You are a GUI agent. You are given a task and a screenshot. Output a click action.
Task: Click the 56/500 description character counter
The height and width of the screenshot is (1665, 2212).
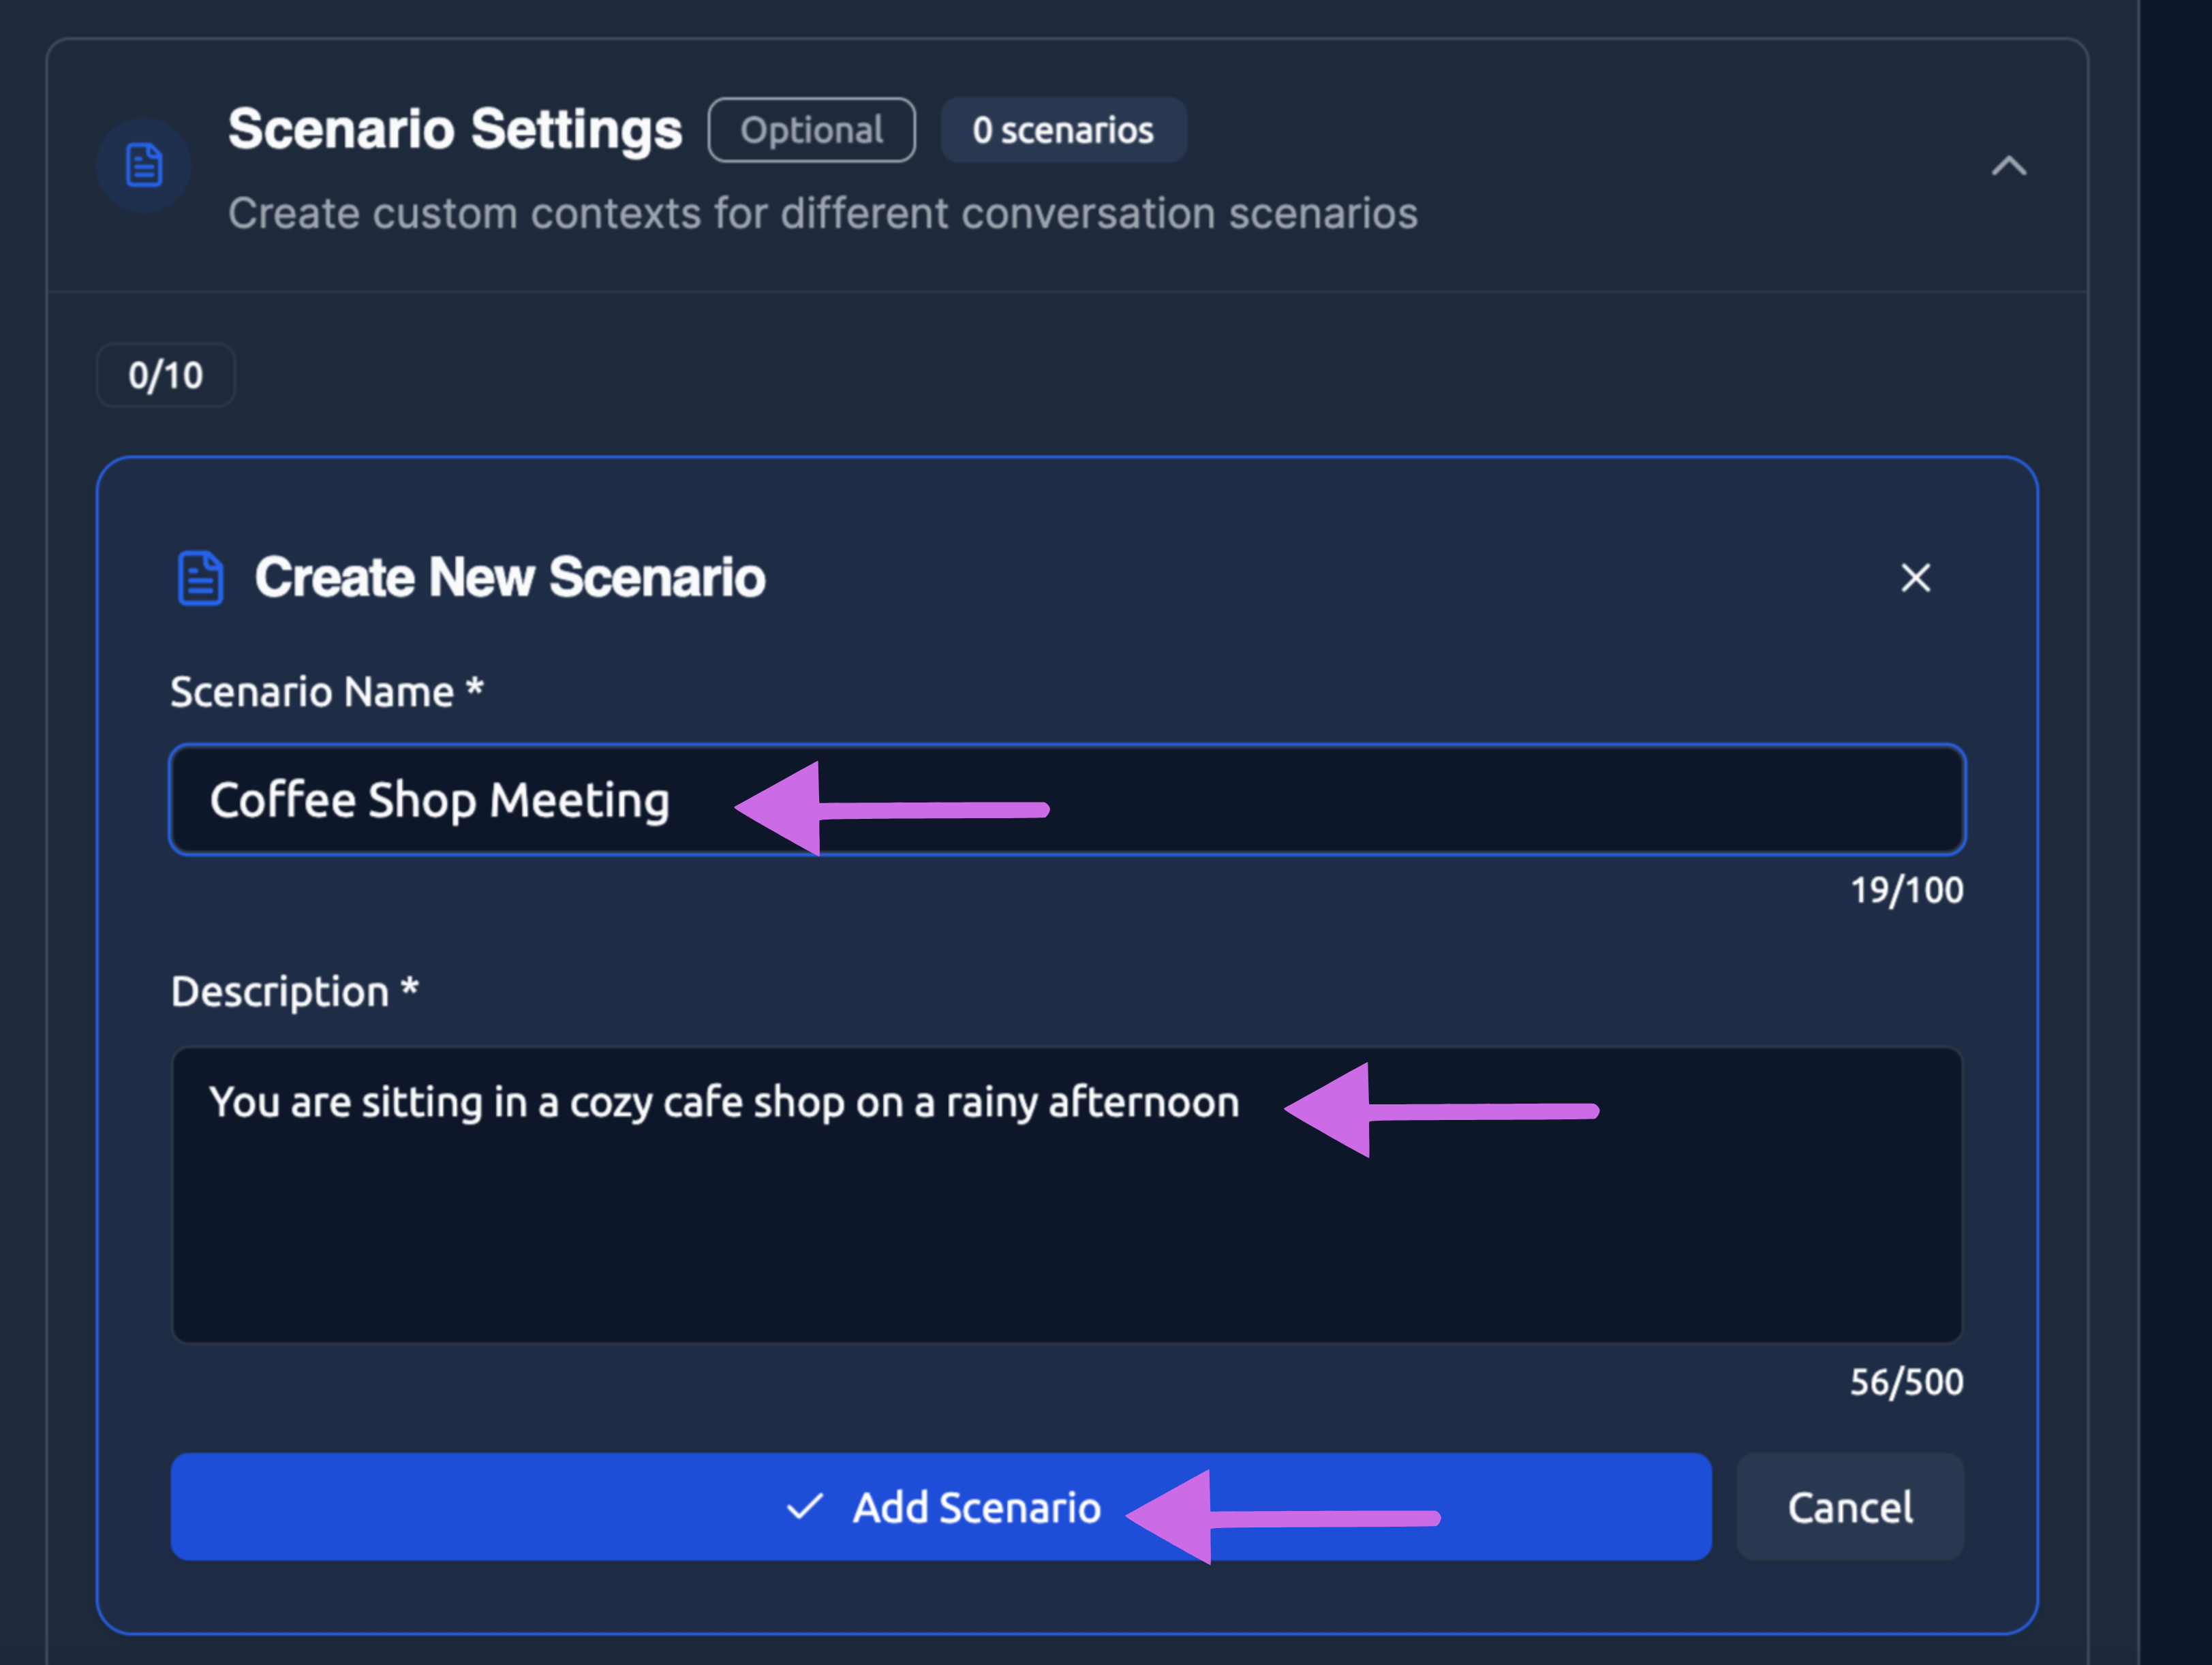point(1906,1382)
